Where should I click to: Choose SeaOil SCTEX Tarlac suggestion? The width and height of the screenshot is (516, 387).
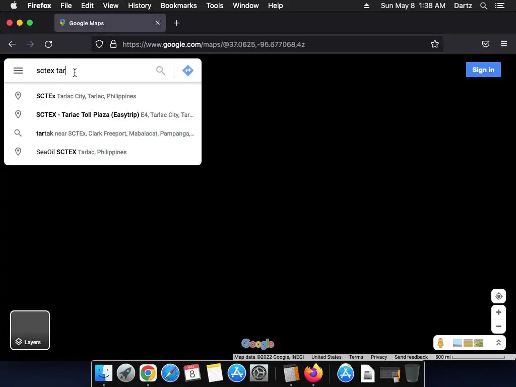[x=103, y=152]
